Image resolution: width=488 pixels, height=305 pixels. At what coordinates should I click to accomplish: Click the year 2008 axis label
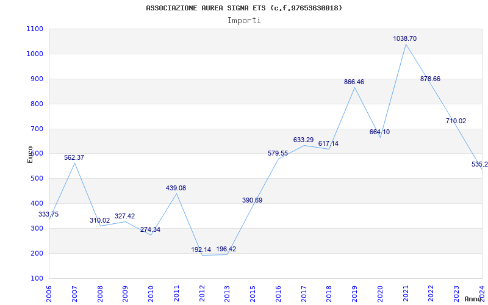click(x=100, y=294)
